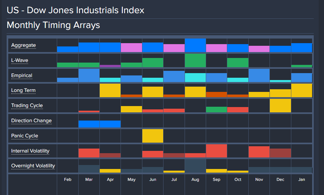The image size is (324, 195).
Task: Select the Internal Volatility bar for September
Action: pyautogui.click(x=217, y=151)
